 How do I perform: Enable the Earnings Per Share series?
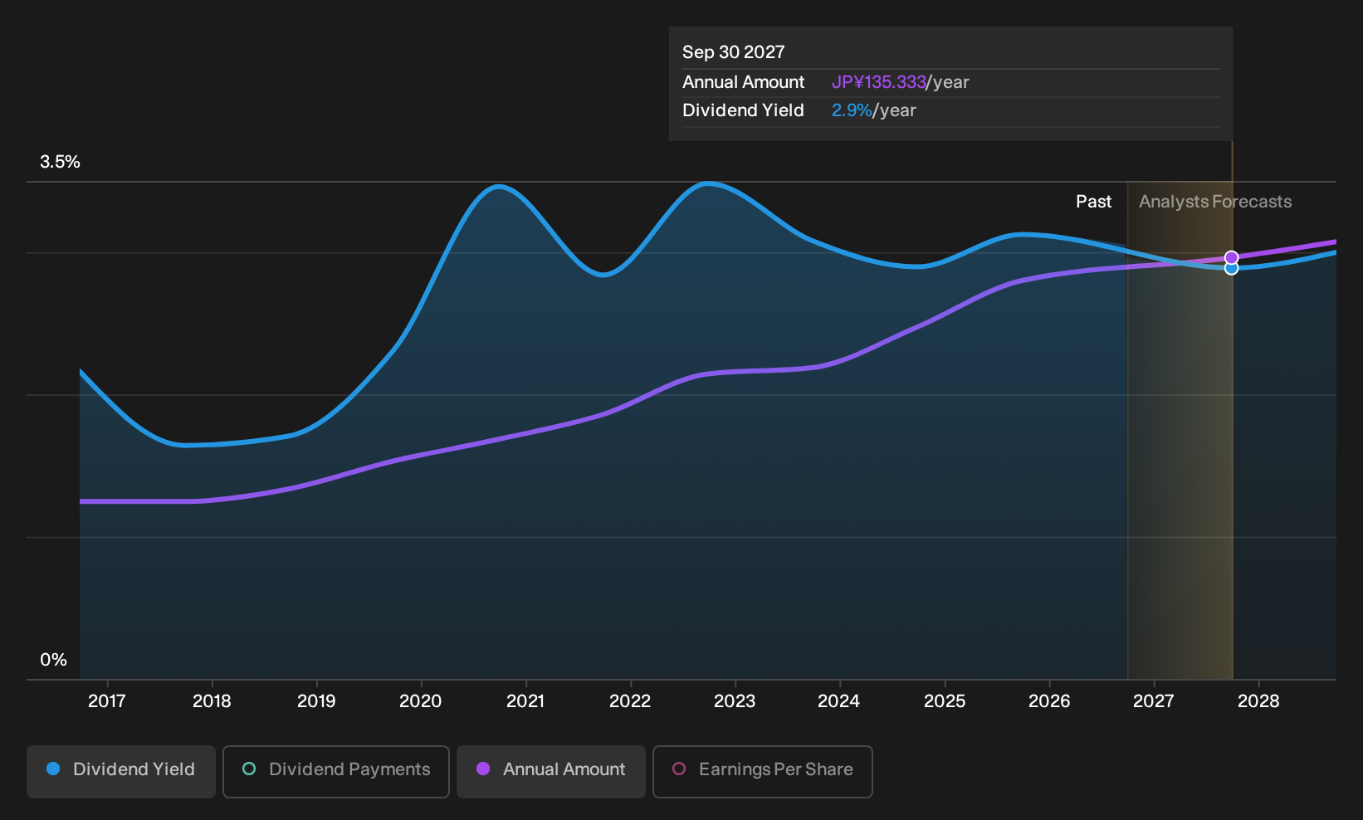(x=763, y=772)
